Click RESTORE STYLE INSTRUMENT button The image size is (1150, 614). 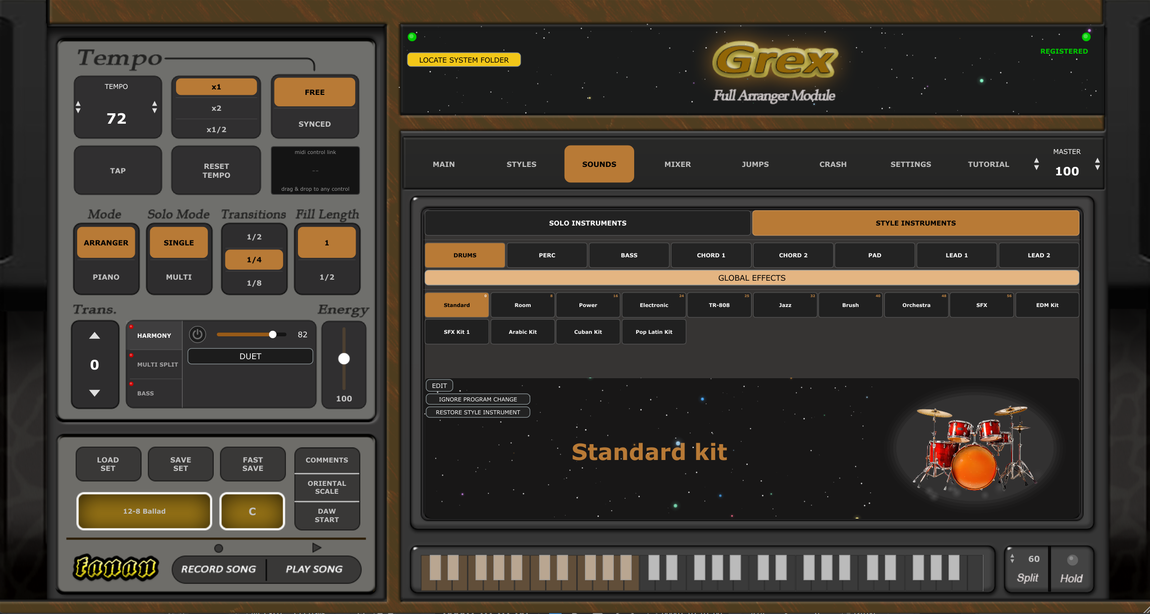coord(478,412)
